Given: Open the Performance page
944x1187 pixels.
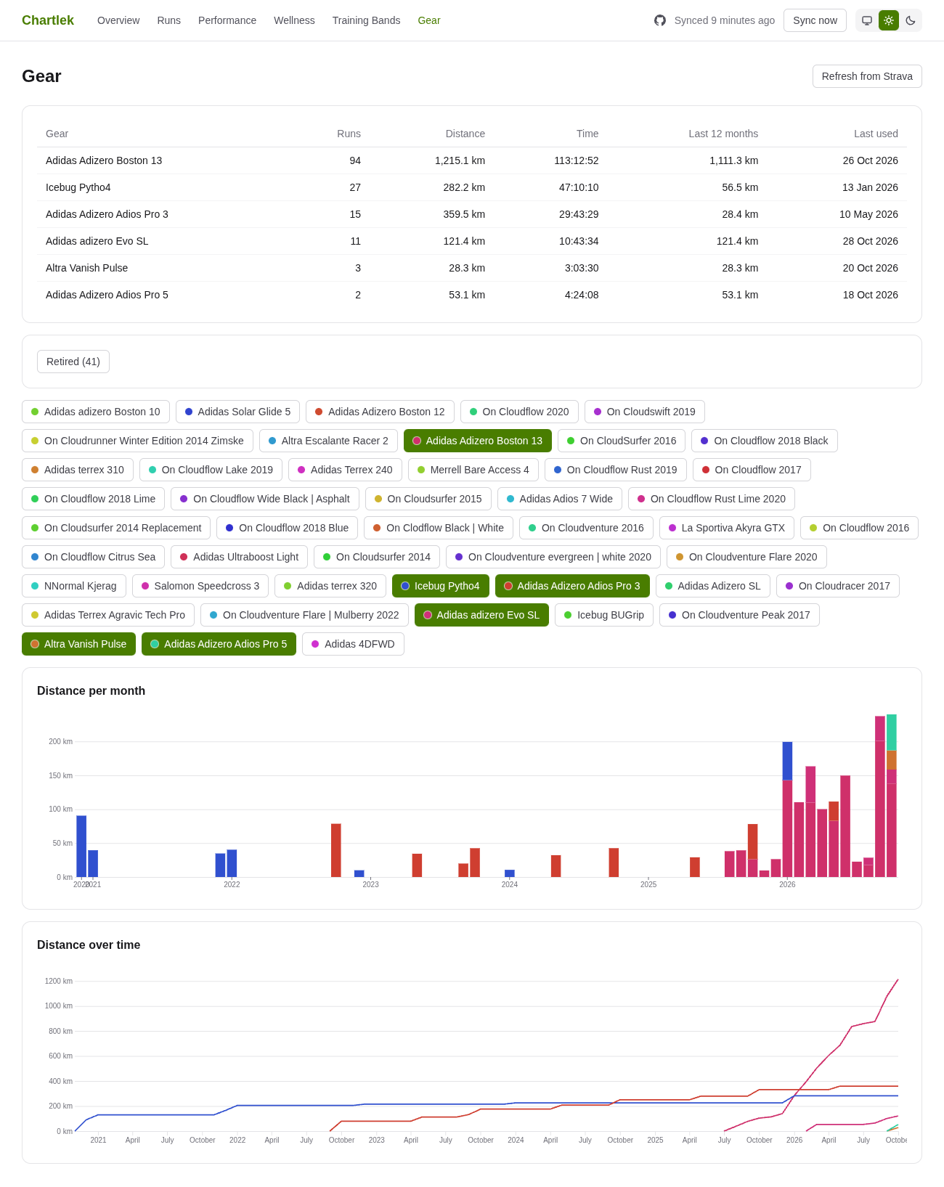Looking at the screenshot, I should pos(227,20).
